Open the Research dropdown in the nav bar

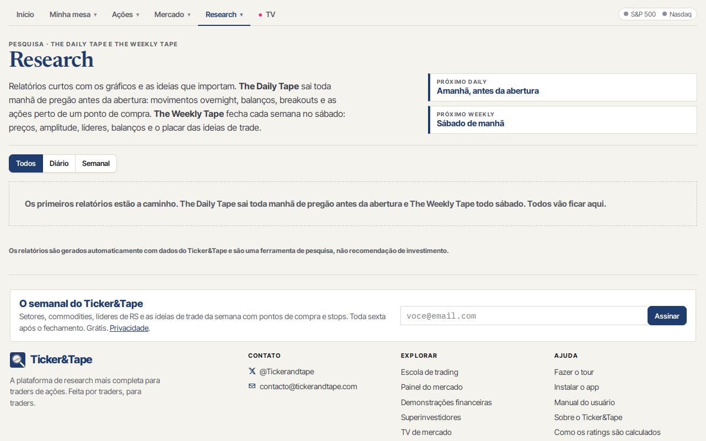coord(224,14)
